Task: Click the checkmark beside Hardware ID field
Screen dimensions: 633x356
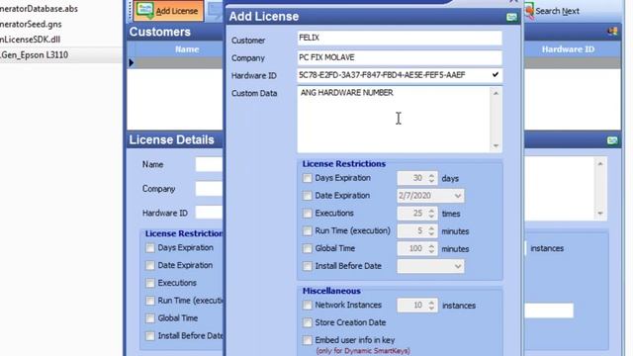Action: 496,75
